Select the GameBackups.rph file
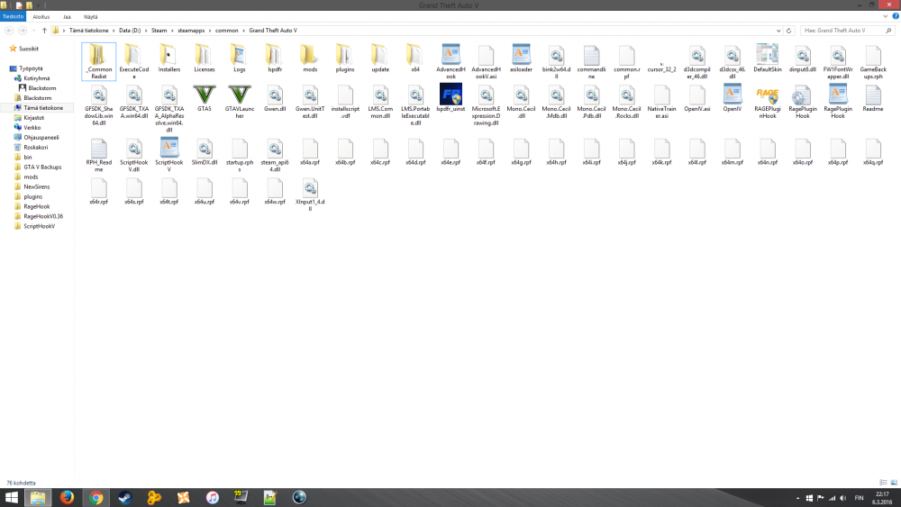This screenshot has width=901, height=507. tap(873, 55)
